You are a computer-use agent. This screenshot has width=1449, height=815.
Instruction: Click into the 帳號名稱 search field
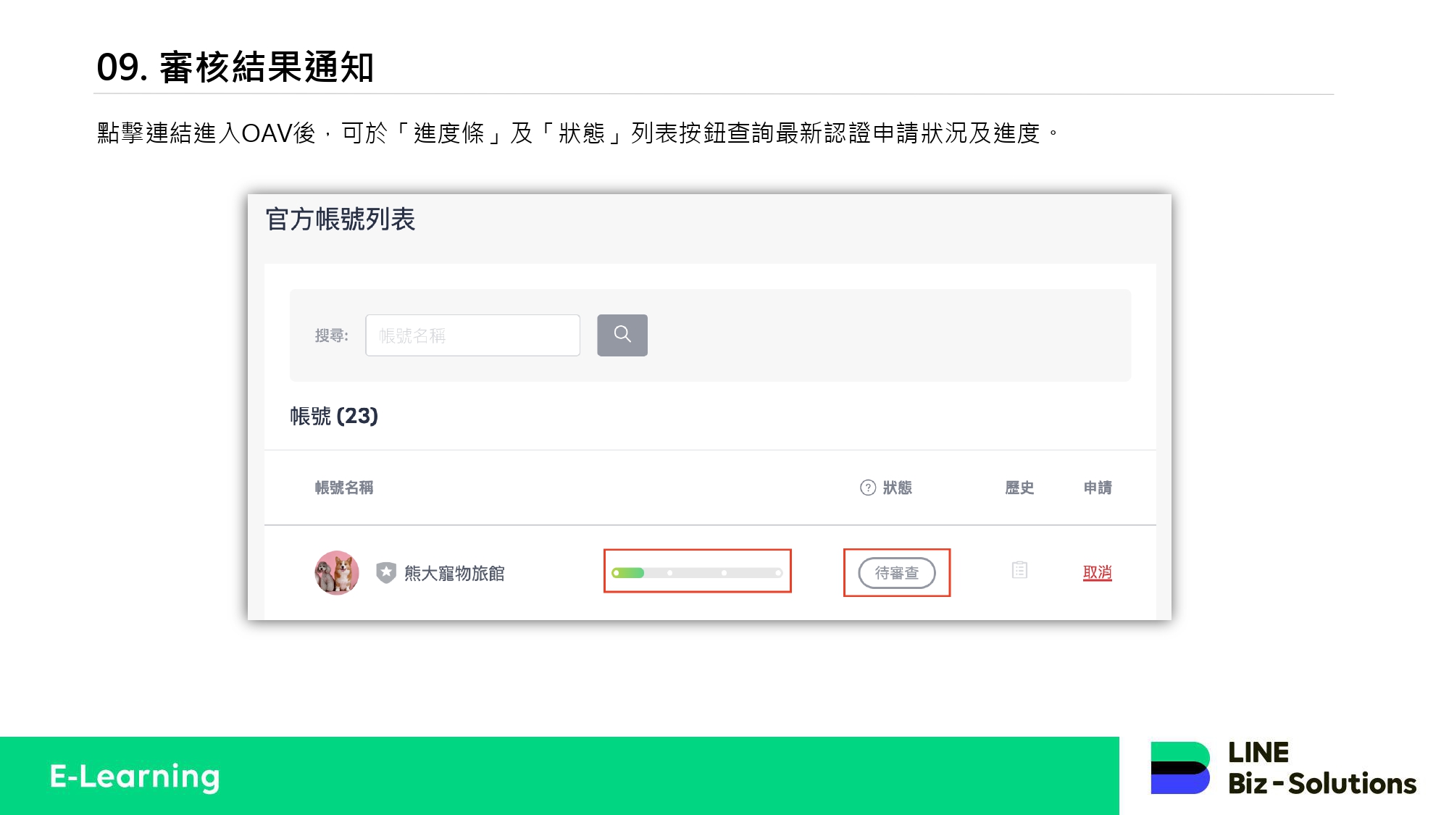[x=472, y=335]
